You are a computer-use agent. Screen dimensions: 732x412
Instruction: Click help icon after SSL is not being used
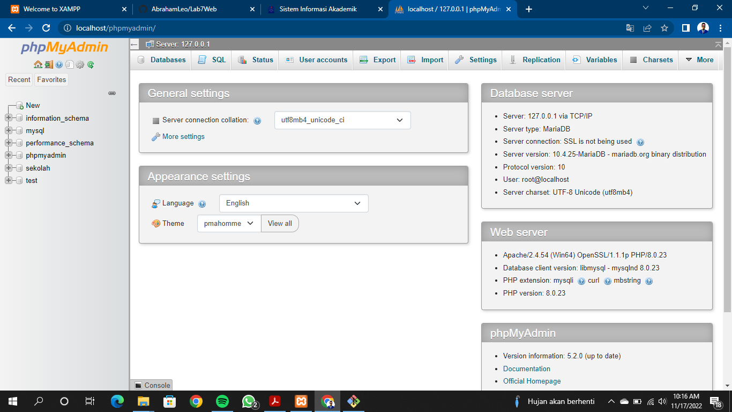click(x=640, y=142)
